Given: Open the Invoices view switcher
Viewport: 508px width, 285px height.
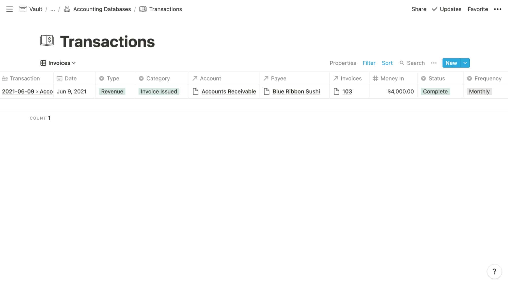Looking at the screenshot, I should pyautogui.click(x=58, y=63).
